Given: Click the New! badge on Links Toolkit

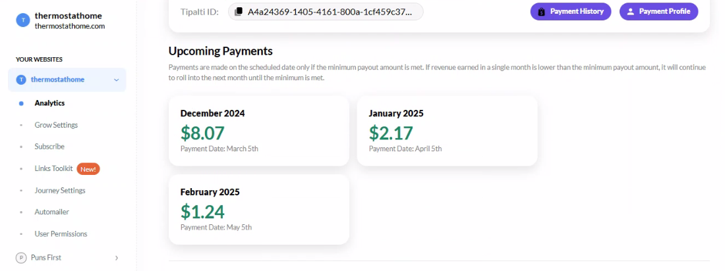Looking at the screenshot, I should point(88,169).
